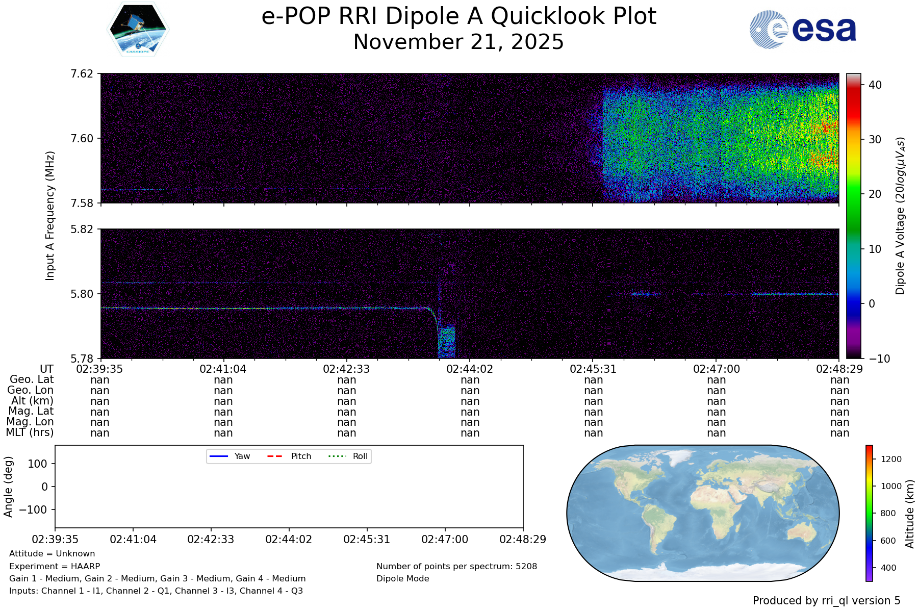This screenshot has height=612, width=918.
Task: Click the world map thumbnail
Action: (x=703, y=513)
